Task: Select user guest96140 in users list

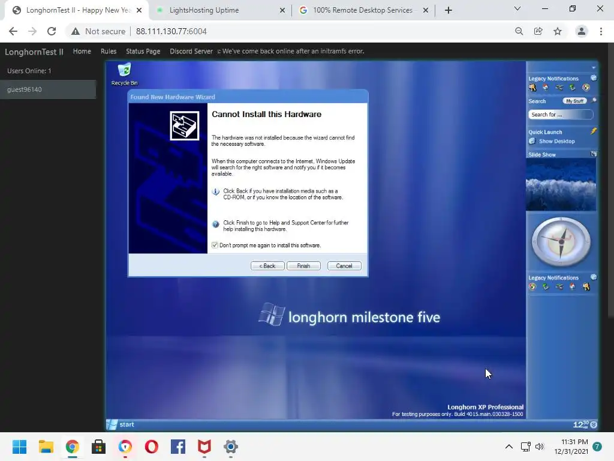Action: [x=48, y=89]
